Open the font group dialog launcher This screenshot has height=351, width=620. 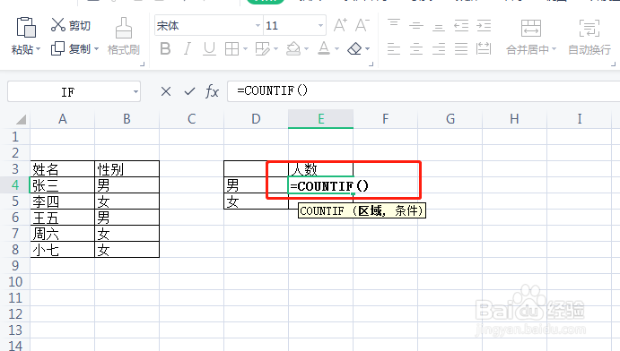pyautogui.click(x=371, y=64)
